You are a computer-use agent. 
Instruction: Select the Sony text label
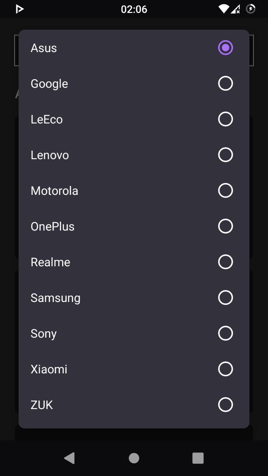click(44, 334)
